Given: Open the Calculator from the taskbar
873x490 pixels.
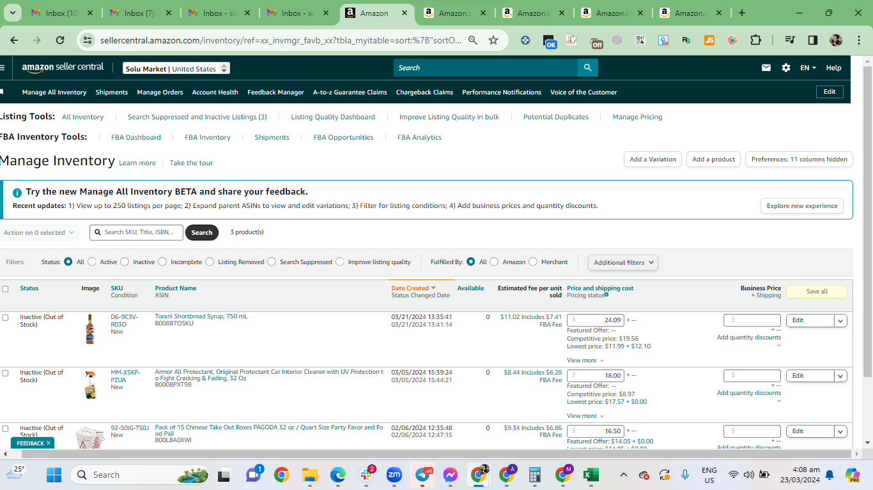Looking at the screenshot, I should pyautogui.click(x=535, y=475).
